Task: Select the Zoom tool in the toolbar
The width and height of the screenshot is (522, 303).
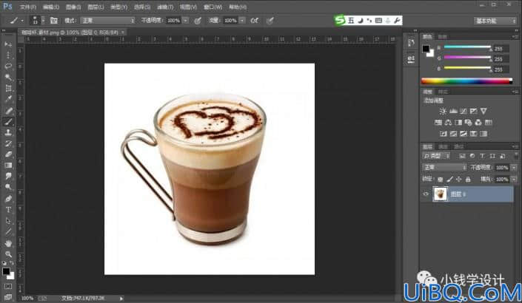Action: click(x=8, y=254)
